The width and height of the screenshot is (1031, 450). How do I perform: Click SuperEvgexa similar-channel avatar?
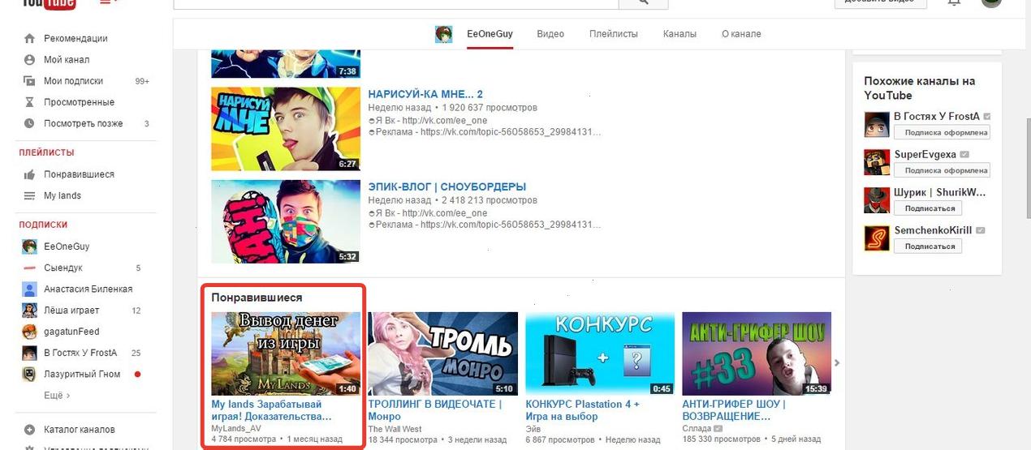pos(877,162)
